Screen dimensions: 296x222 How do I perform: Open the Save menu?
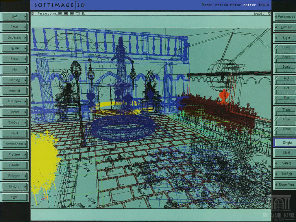coord(14,27)
